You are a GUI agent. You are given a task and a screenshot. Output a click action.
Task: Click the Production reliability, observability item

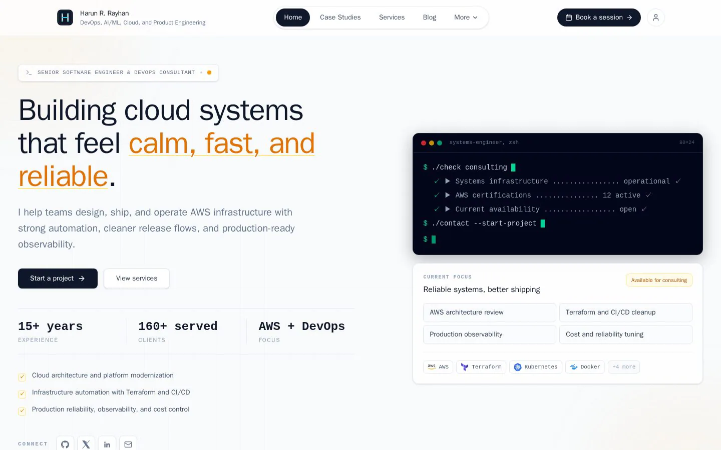[104, 409]
